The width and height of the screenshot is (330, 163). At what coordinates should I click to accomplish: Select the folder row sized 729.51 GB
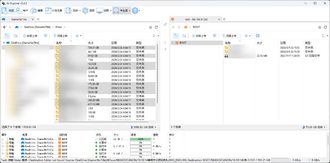[105, 47]
